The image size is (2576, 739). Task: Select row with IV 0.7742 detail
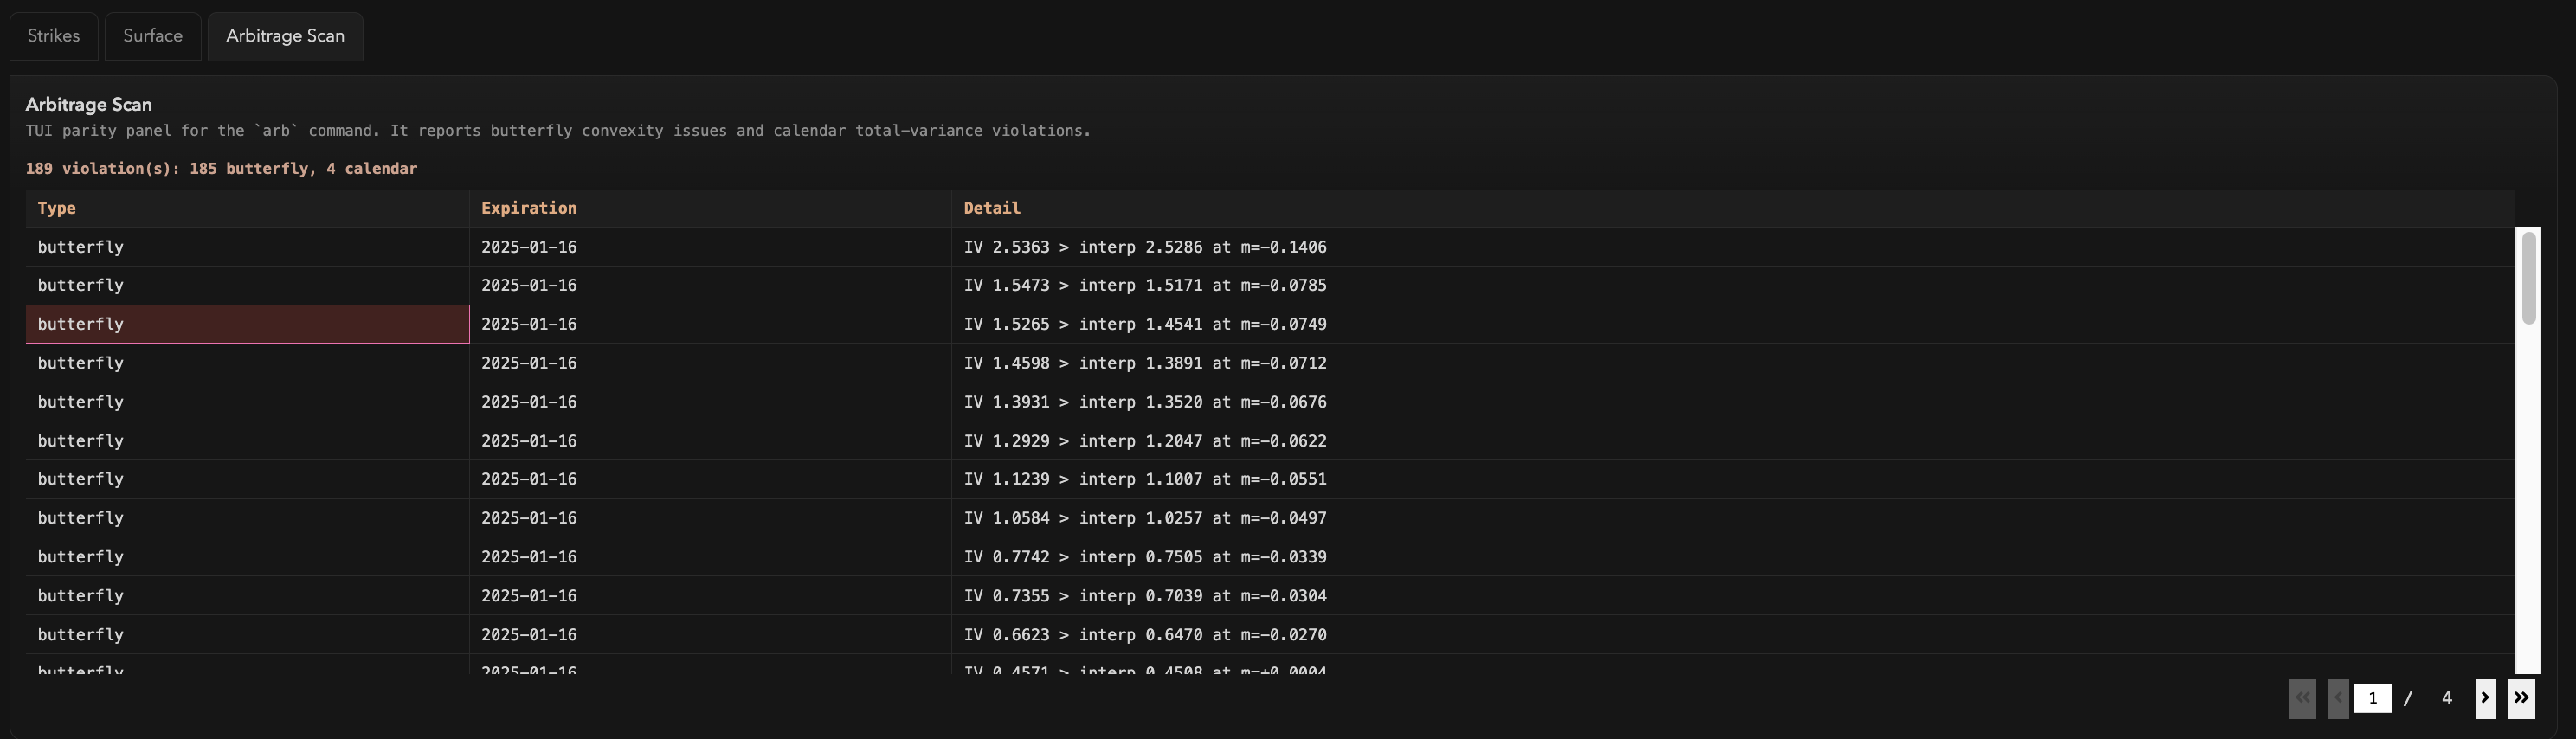point(1144,557)
